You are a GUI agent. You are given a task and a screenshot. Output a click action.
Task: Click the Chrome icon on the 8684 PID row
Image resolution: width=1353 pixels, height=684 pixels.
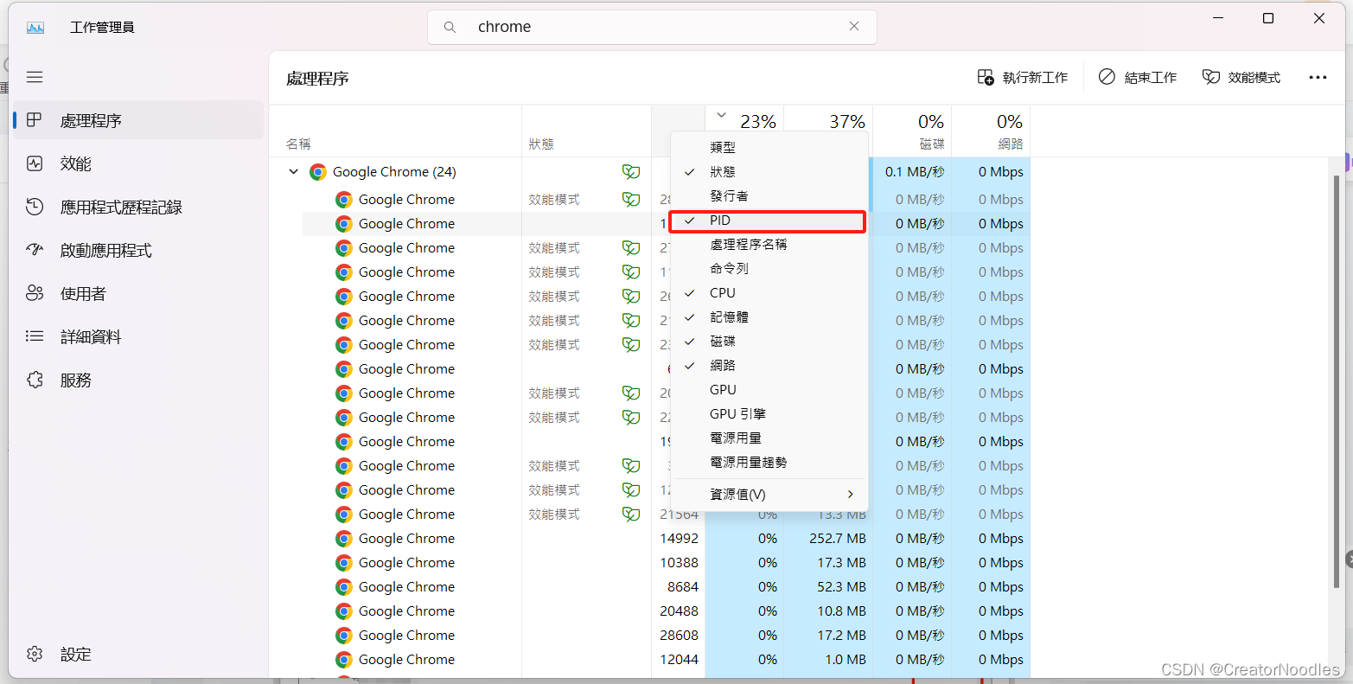(x=344, y=587)
